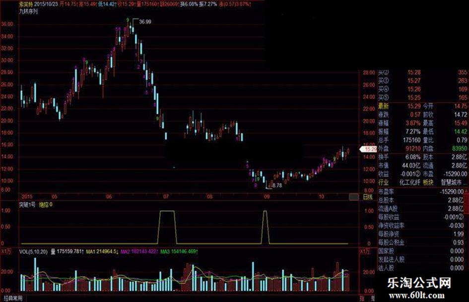Screen dimensions: 469x302
Task: Click the 发起法人股 row in the info panel
Action: pyautogui.click(x=421, y=259)
